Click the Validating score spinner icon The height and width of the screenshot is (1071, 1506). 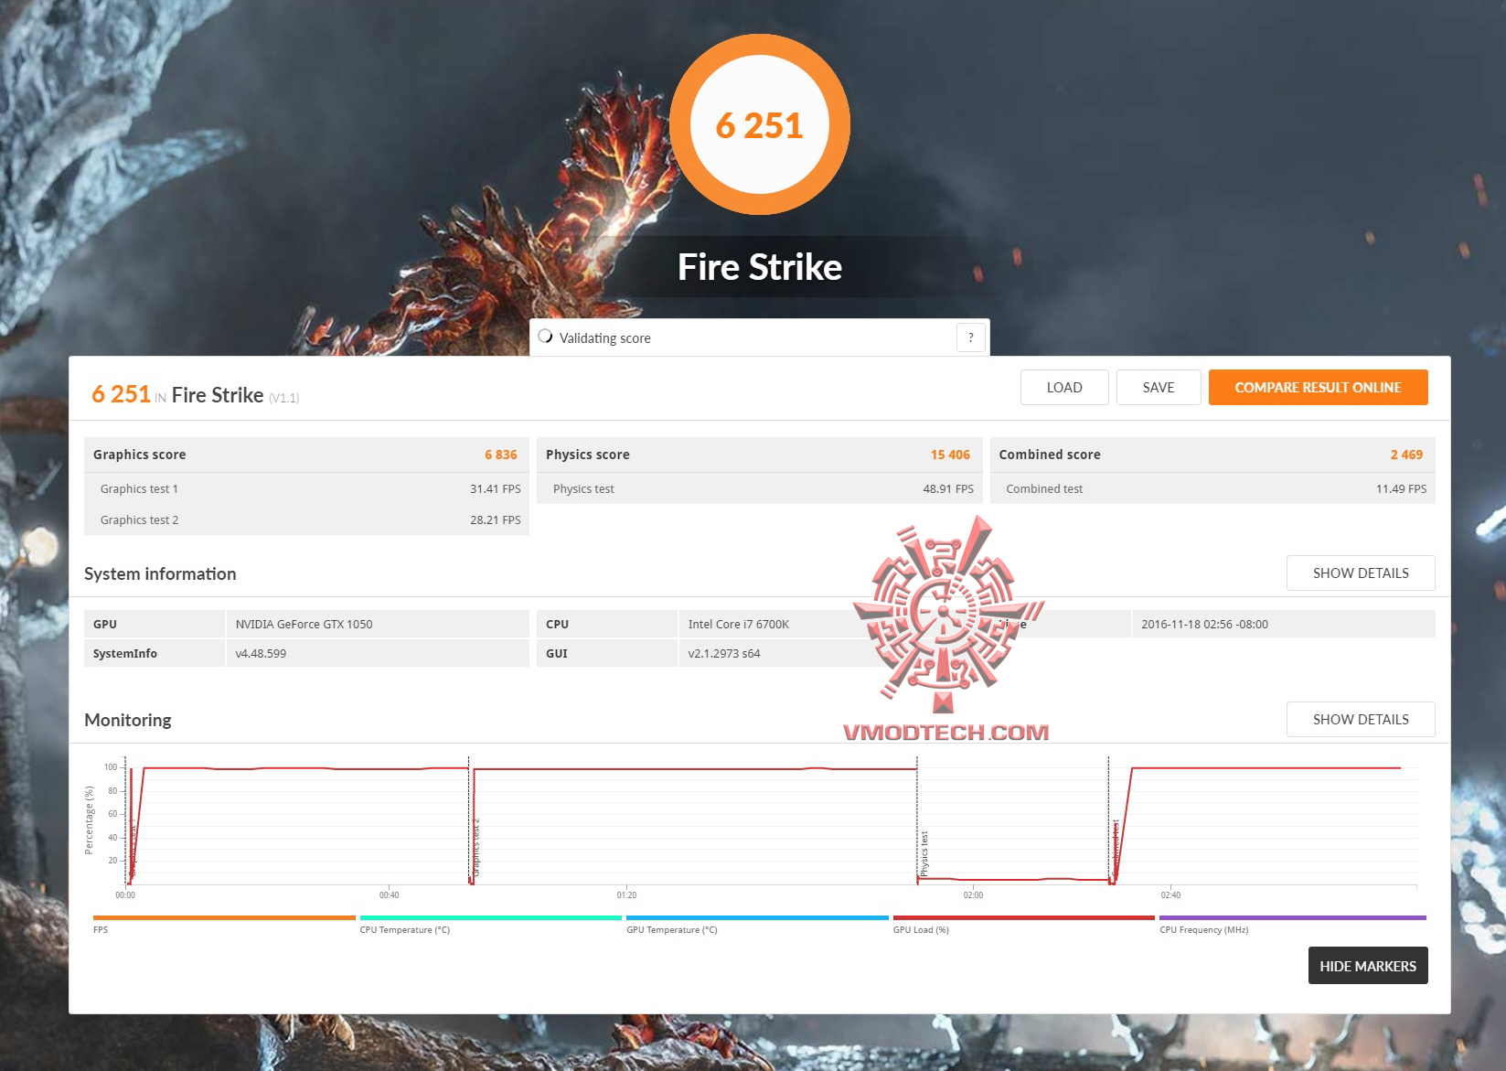pos(546,336)
